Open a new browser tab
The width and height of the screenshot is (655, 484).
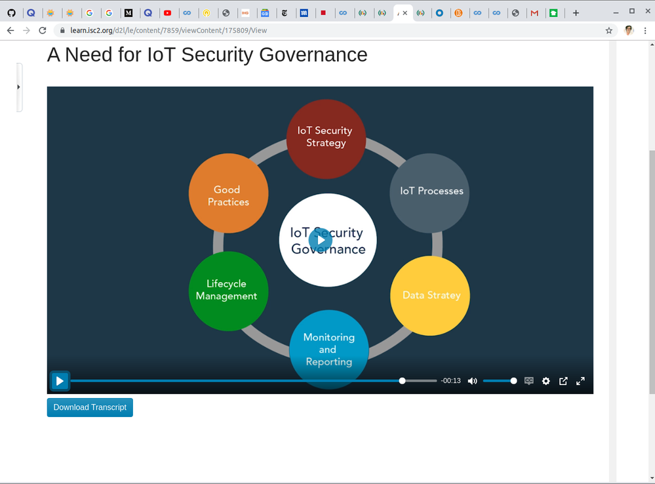[576, 12]
